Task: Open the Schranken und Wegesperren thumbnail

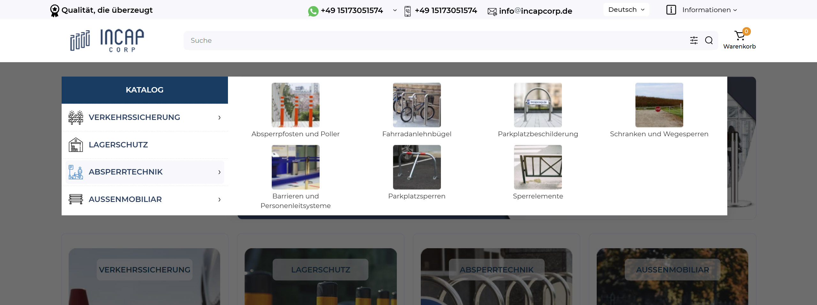Action: click(x=659, y=105)
